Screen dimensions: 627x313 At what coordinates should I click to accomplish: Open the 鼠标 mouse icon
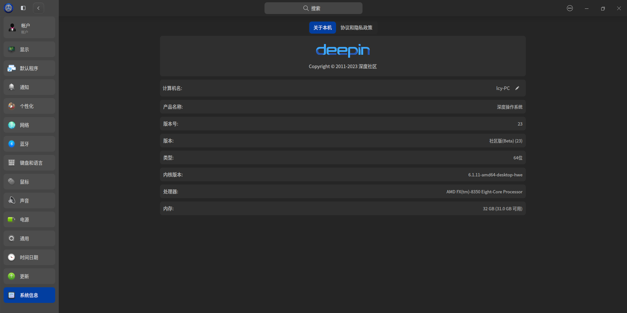12,182
